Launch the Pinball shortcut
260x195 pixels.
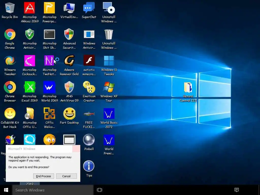tap(89, 140)
